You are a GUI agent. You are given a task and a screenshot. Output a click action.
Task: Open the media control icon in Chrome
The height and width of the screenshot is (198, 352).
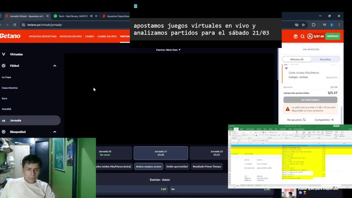coord(324,25)
